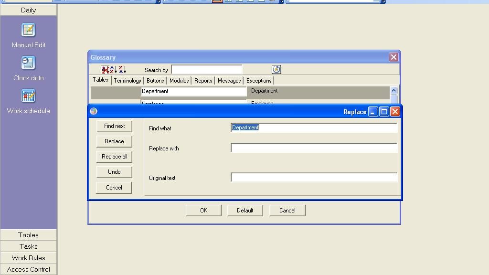Switch to the Terminology tab
The height and width of the screenshot is (275, 489).
127,81
